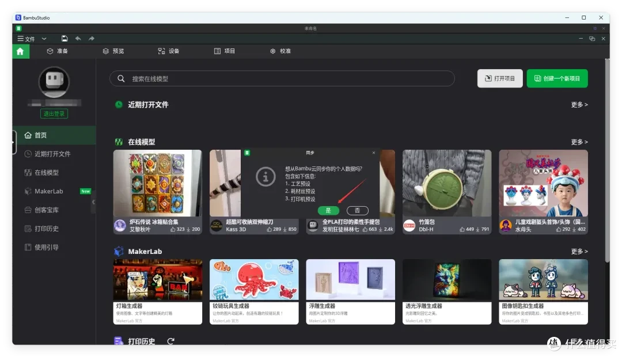Maximize the BambuStudio window
This screenshot has height=357, width=622.
point(583,17)
